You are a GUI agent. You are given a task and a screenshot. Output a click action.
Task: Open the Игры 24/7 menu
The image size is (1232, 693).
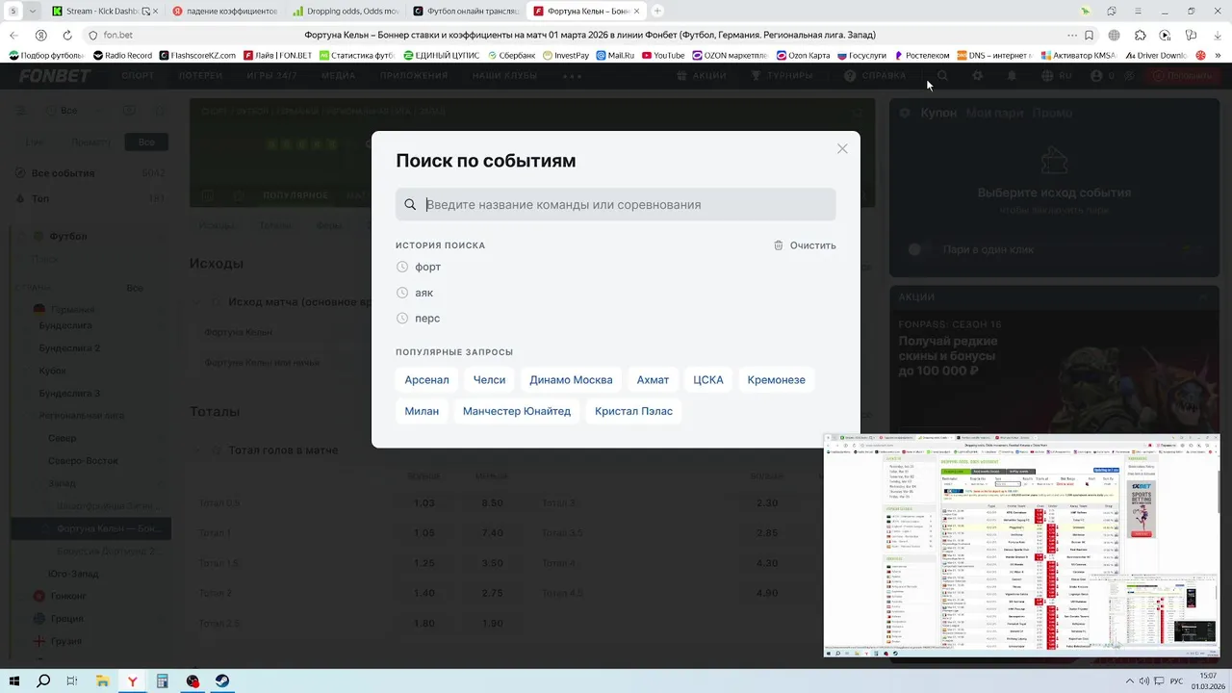coord(271,75)
